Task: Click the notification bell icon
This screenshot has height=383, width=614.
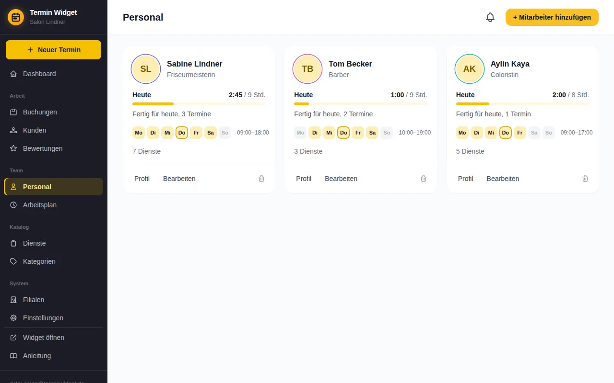Action: (490, 17)
